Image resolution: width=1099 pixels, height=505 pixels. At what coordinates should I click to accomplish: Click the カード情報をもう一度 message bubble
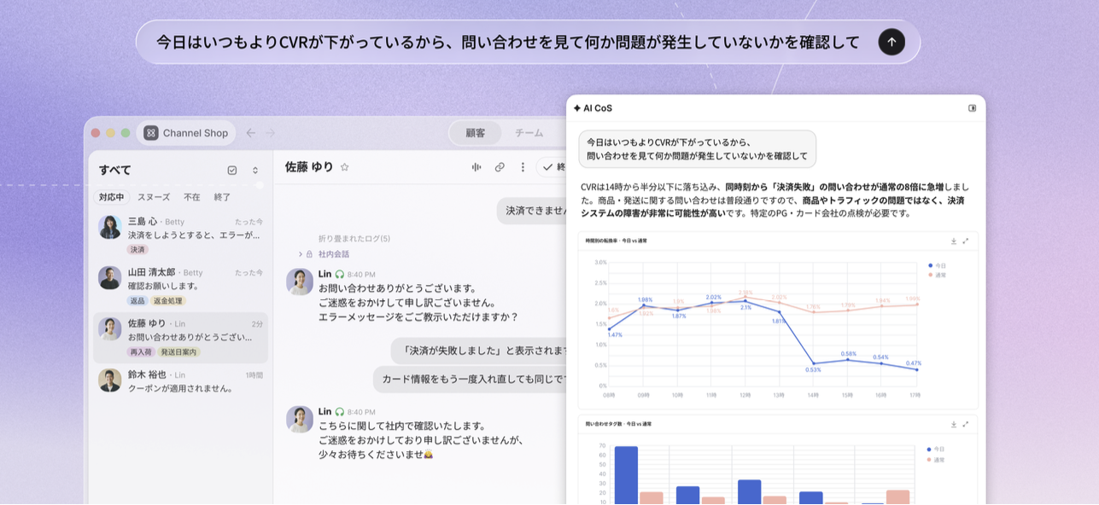click(470, 380)
